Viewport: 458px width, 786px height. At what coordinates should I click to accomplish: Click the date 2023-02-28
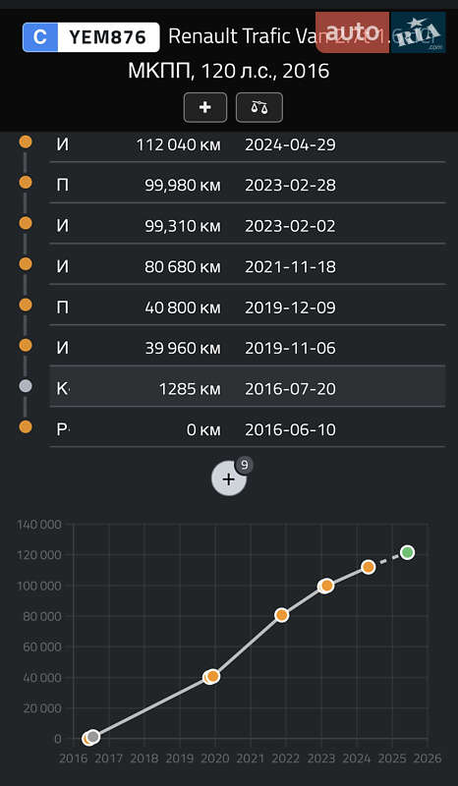[290, 186]
